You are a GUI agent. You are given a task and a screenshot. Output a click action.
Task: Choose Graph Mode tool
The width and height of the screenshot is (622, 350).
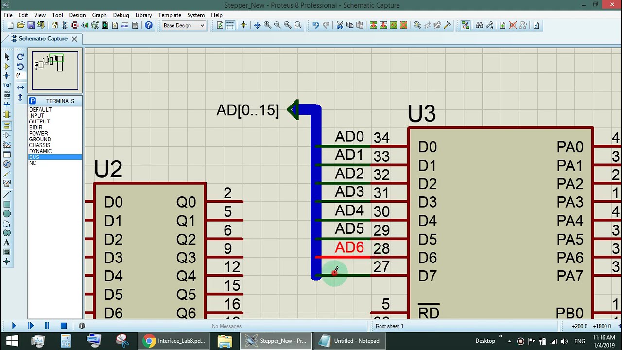[x=7, y=145]
